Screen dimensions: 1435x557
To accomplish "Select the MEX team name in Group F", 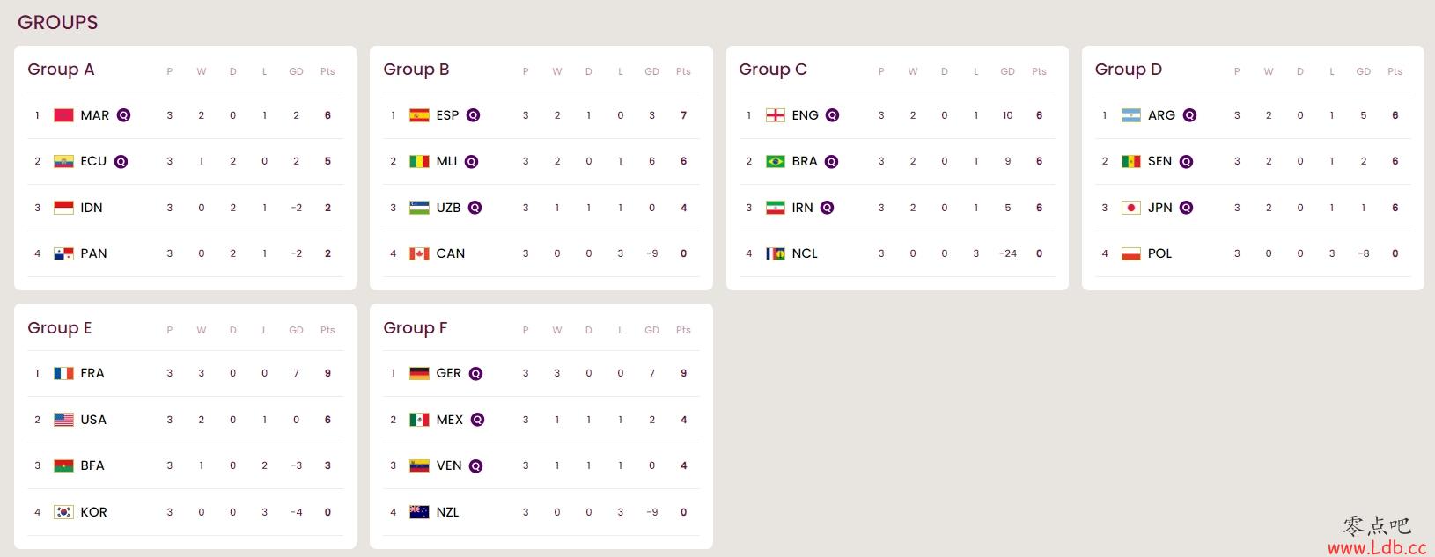I will pos(449,420).
